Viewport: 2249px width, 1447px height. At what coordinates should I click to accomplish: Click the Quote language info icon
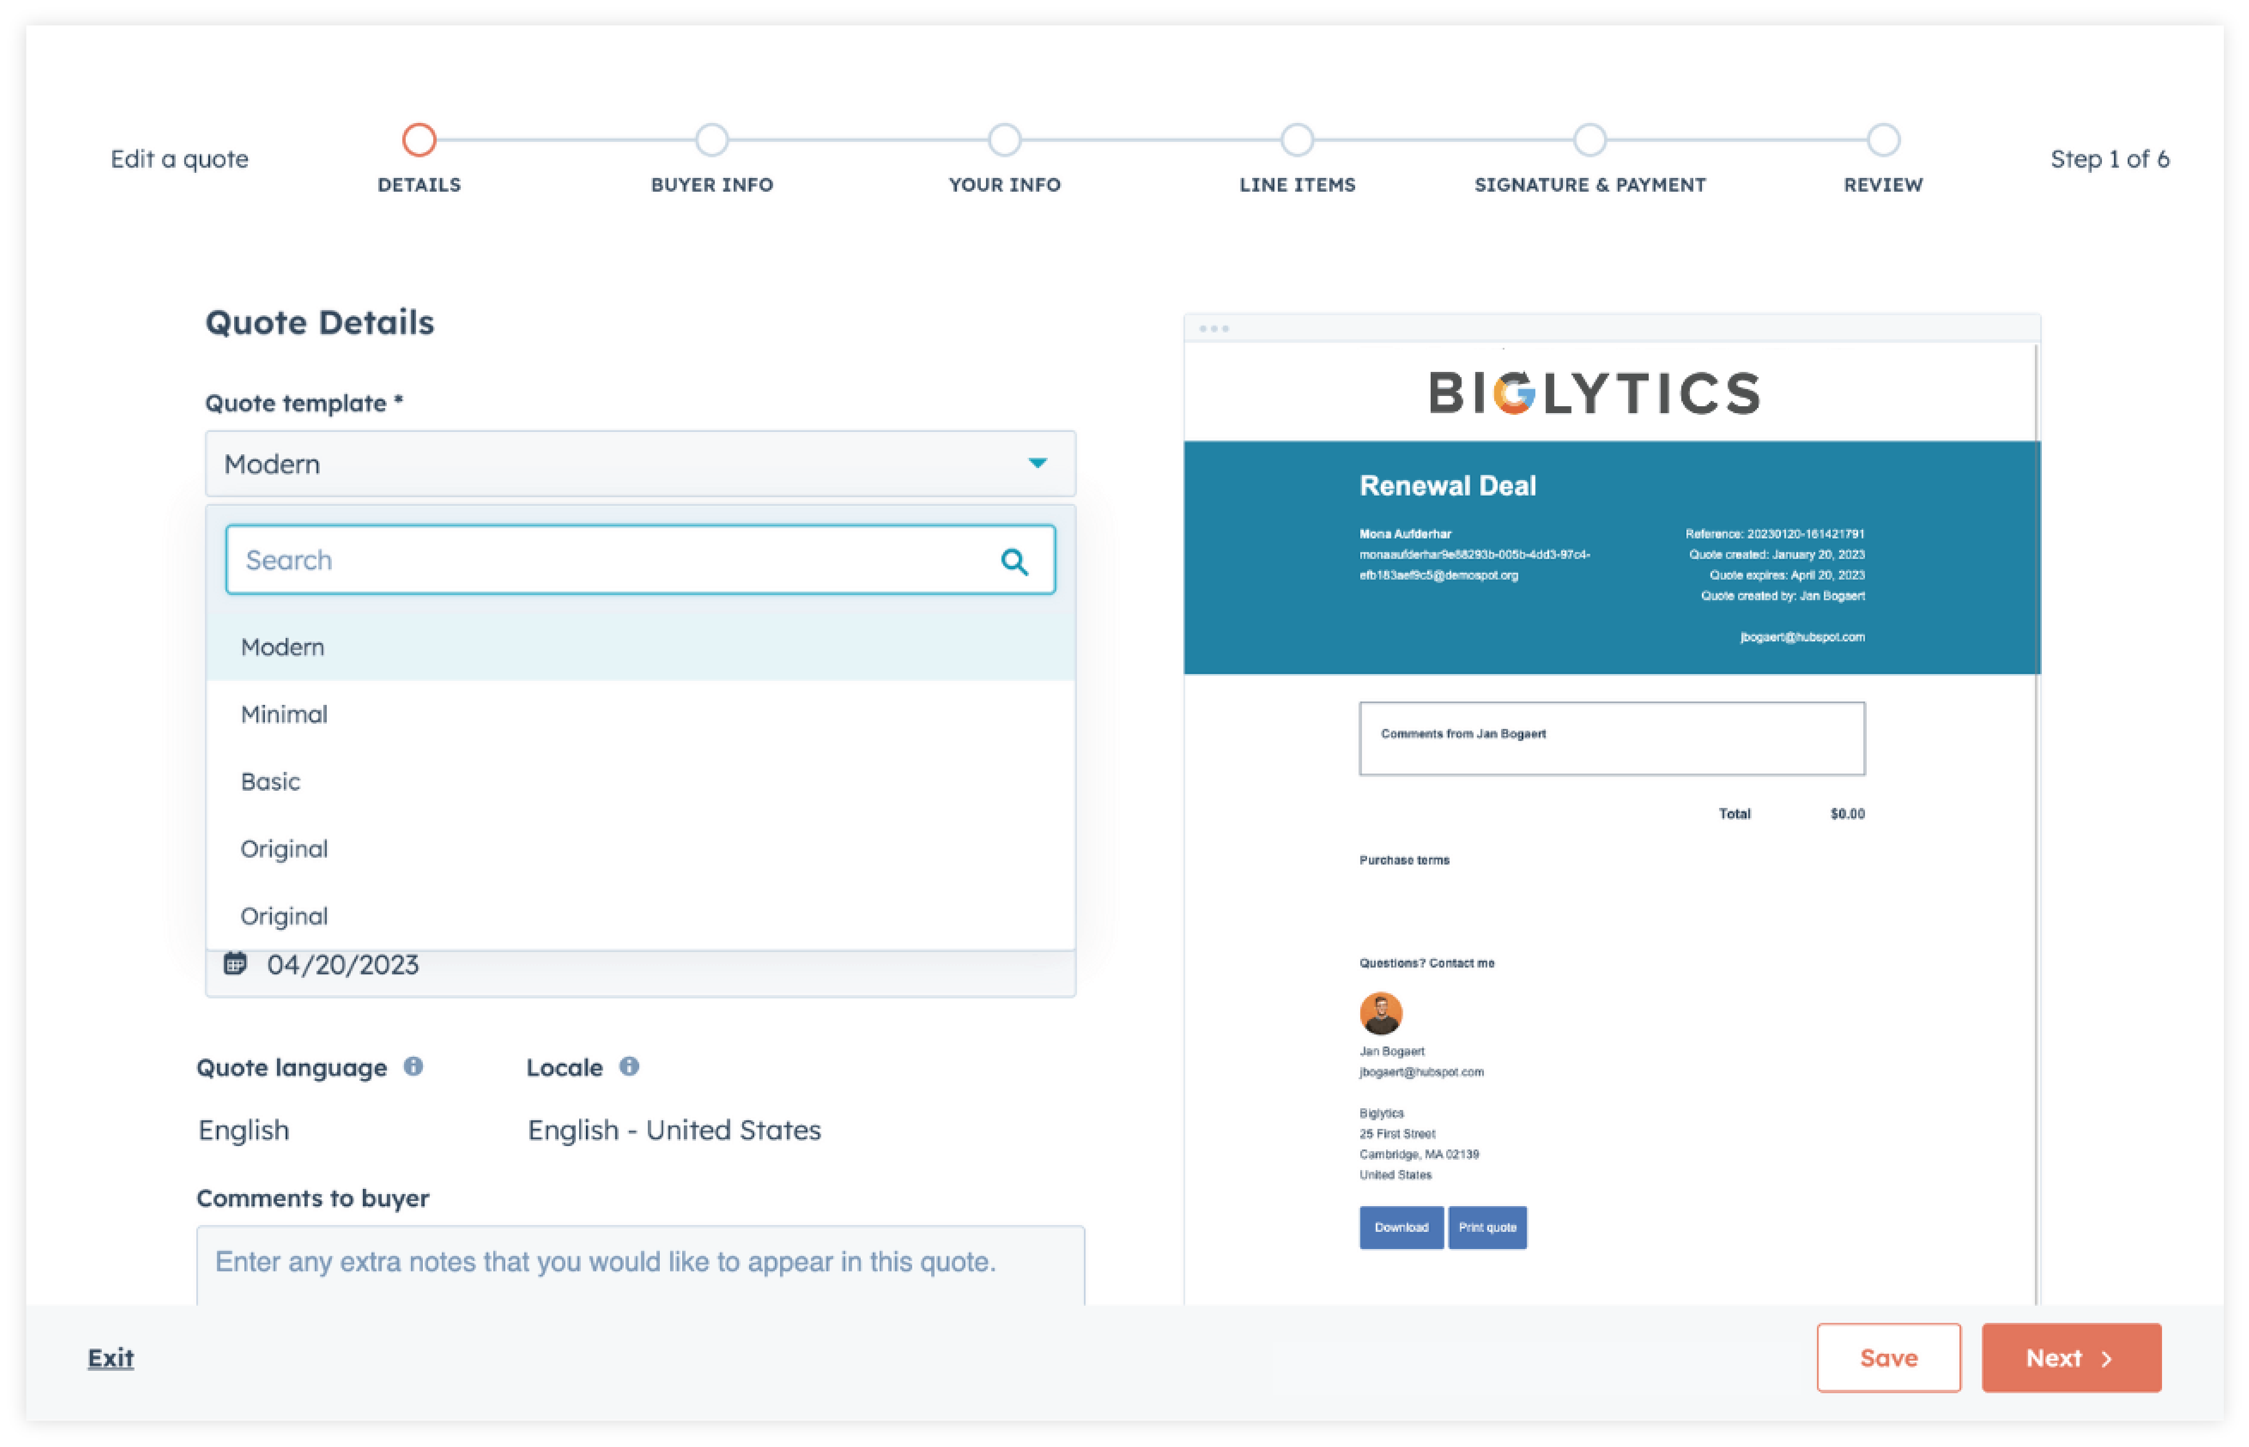(x=414, y=1067)
